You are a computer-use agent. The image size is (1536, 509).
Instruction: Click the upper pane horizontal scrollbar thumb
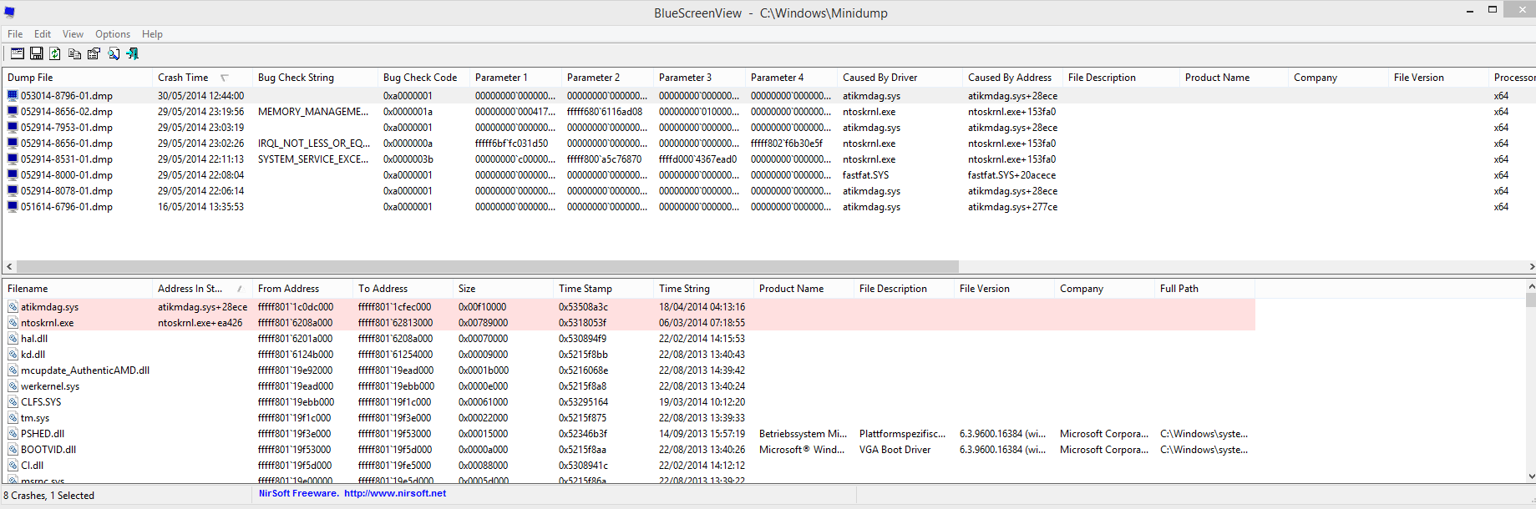coord(488,267)
